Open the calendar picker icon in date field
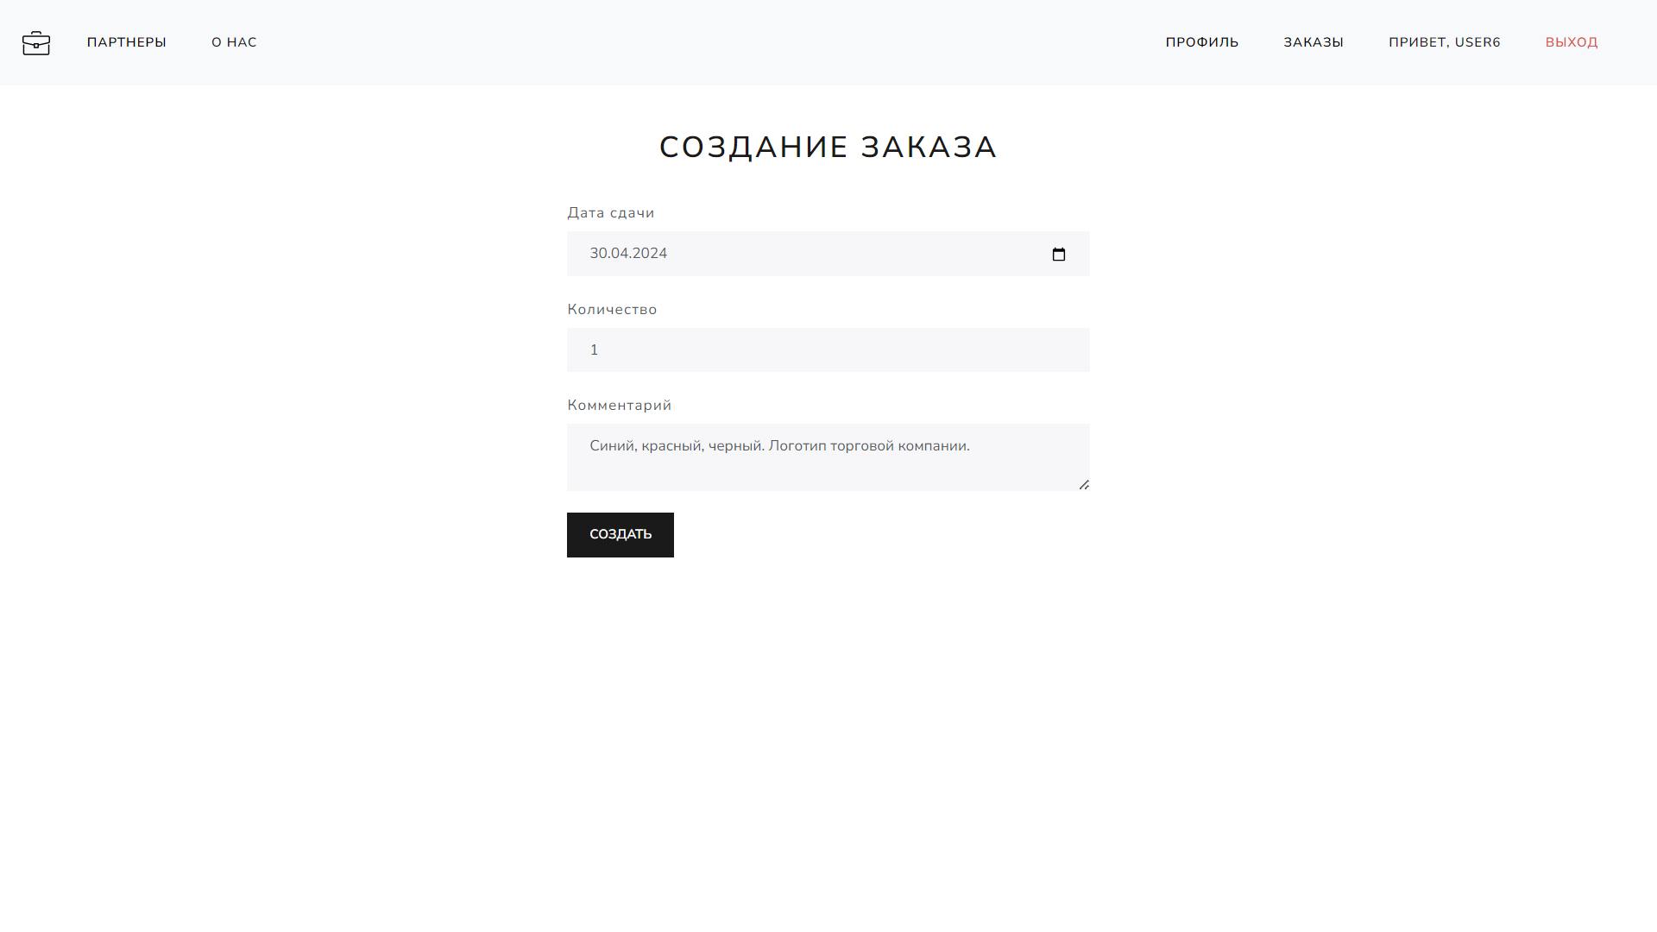This screenshot has height=932, width=1657. tap(1059, 254)
